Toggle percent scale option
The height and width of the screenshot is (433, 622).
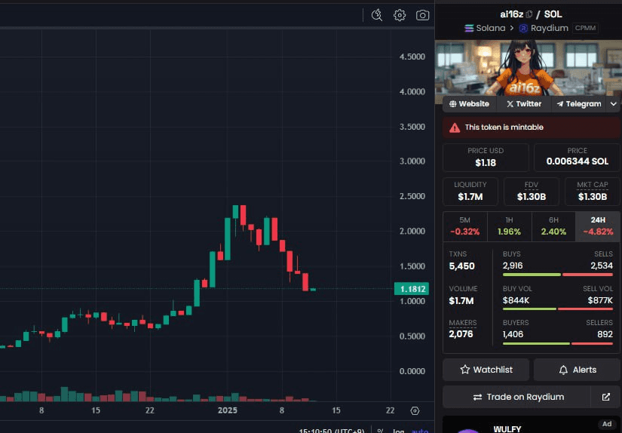[380, 431]
